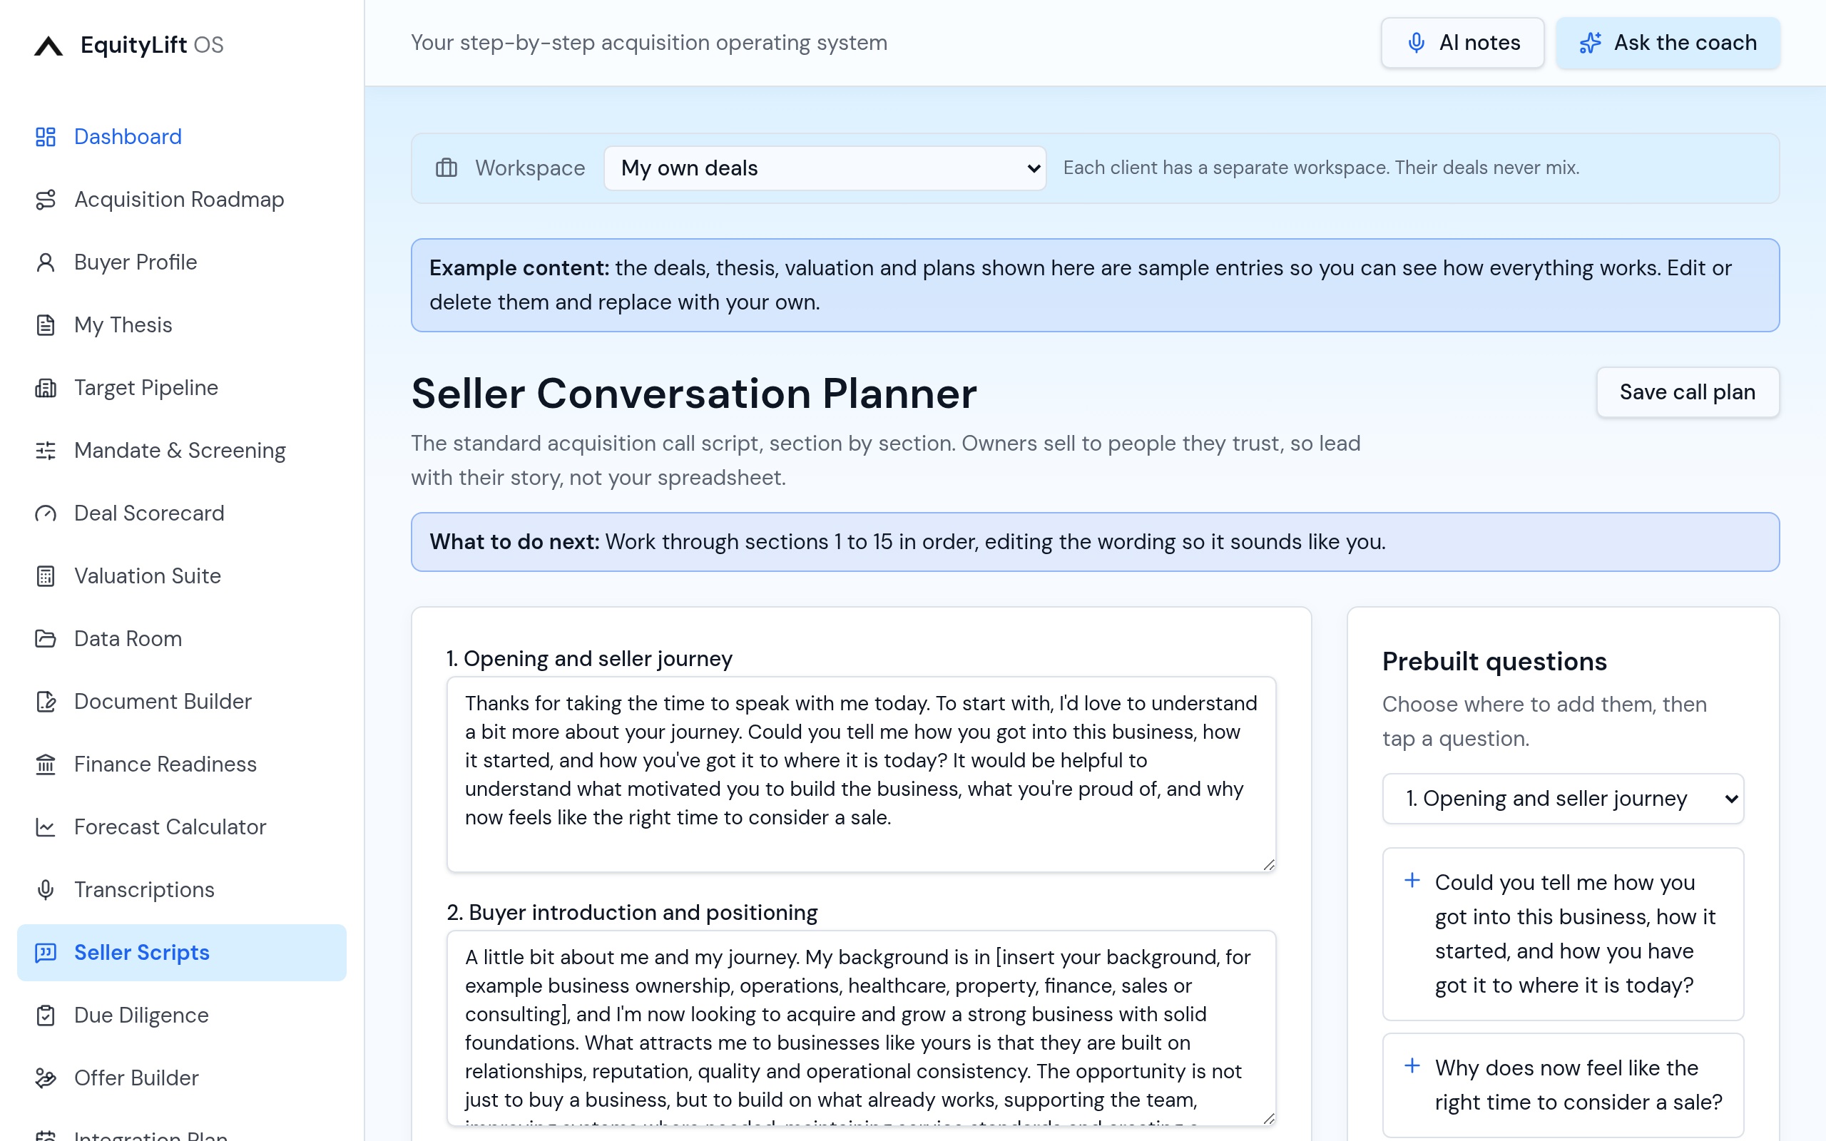This screenshot has height=1141, width=1826.
Task: Click the Finance Readiness bank icon
Action: click(x=45, y=764)
